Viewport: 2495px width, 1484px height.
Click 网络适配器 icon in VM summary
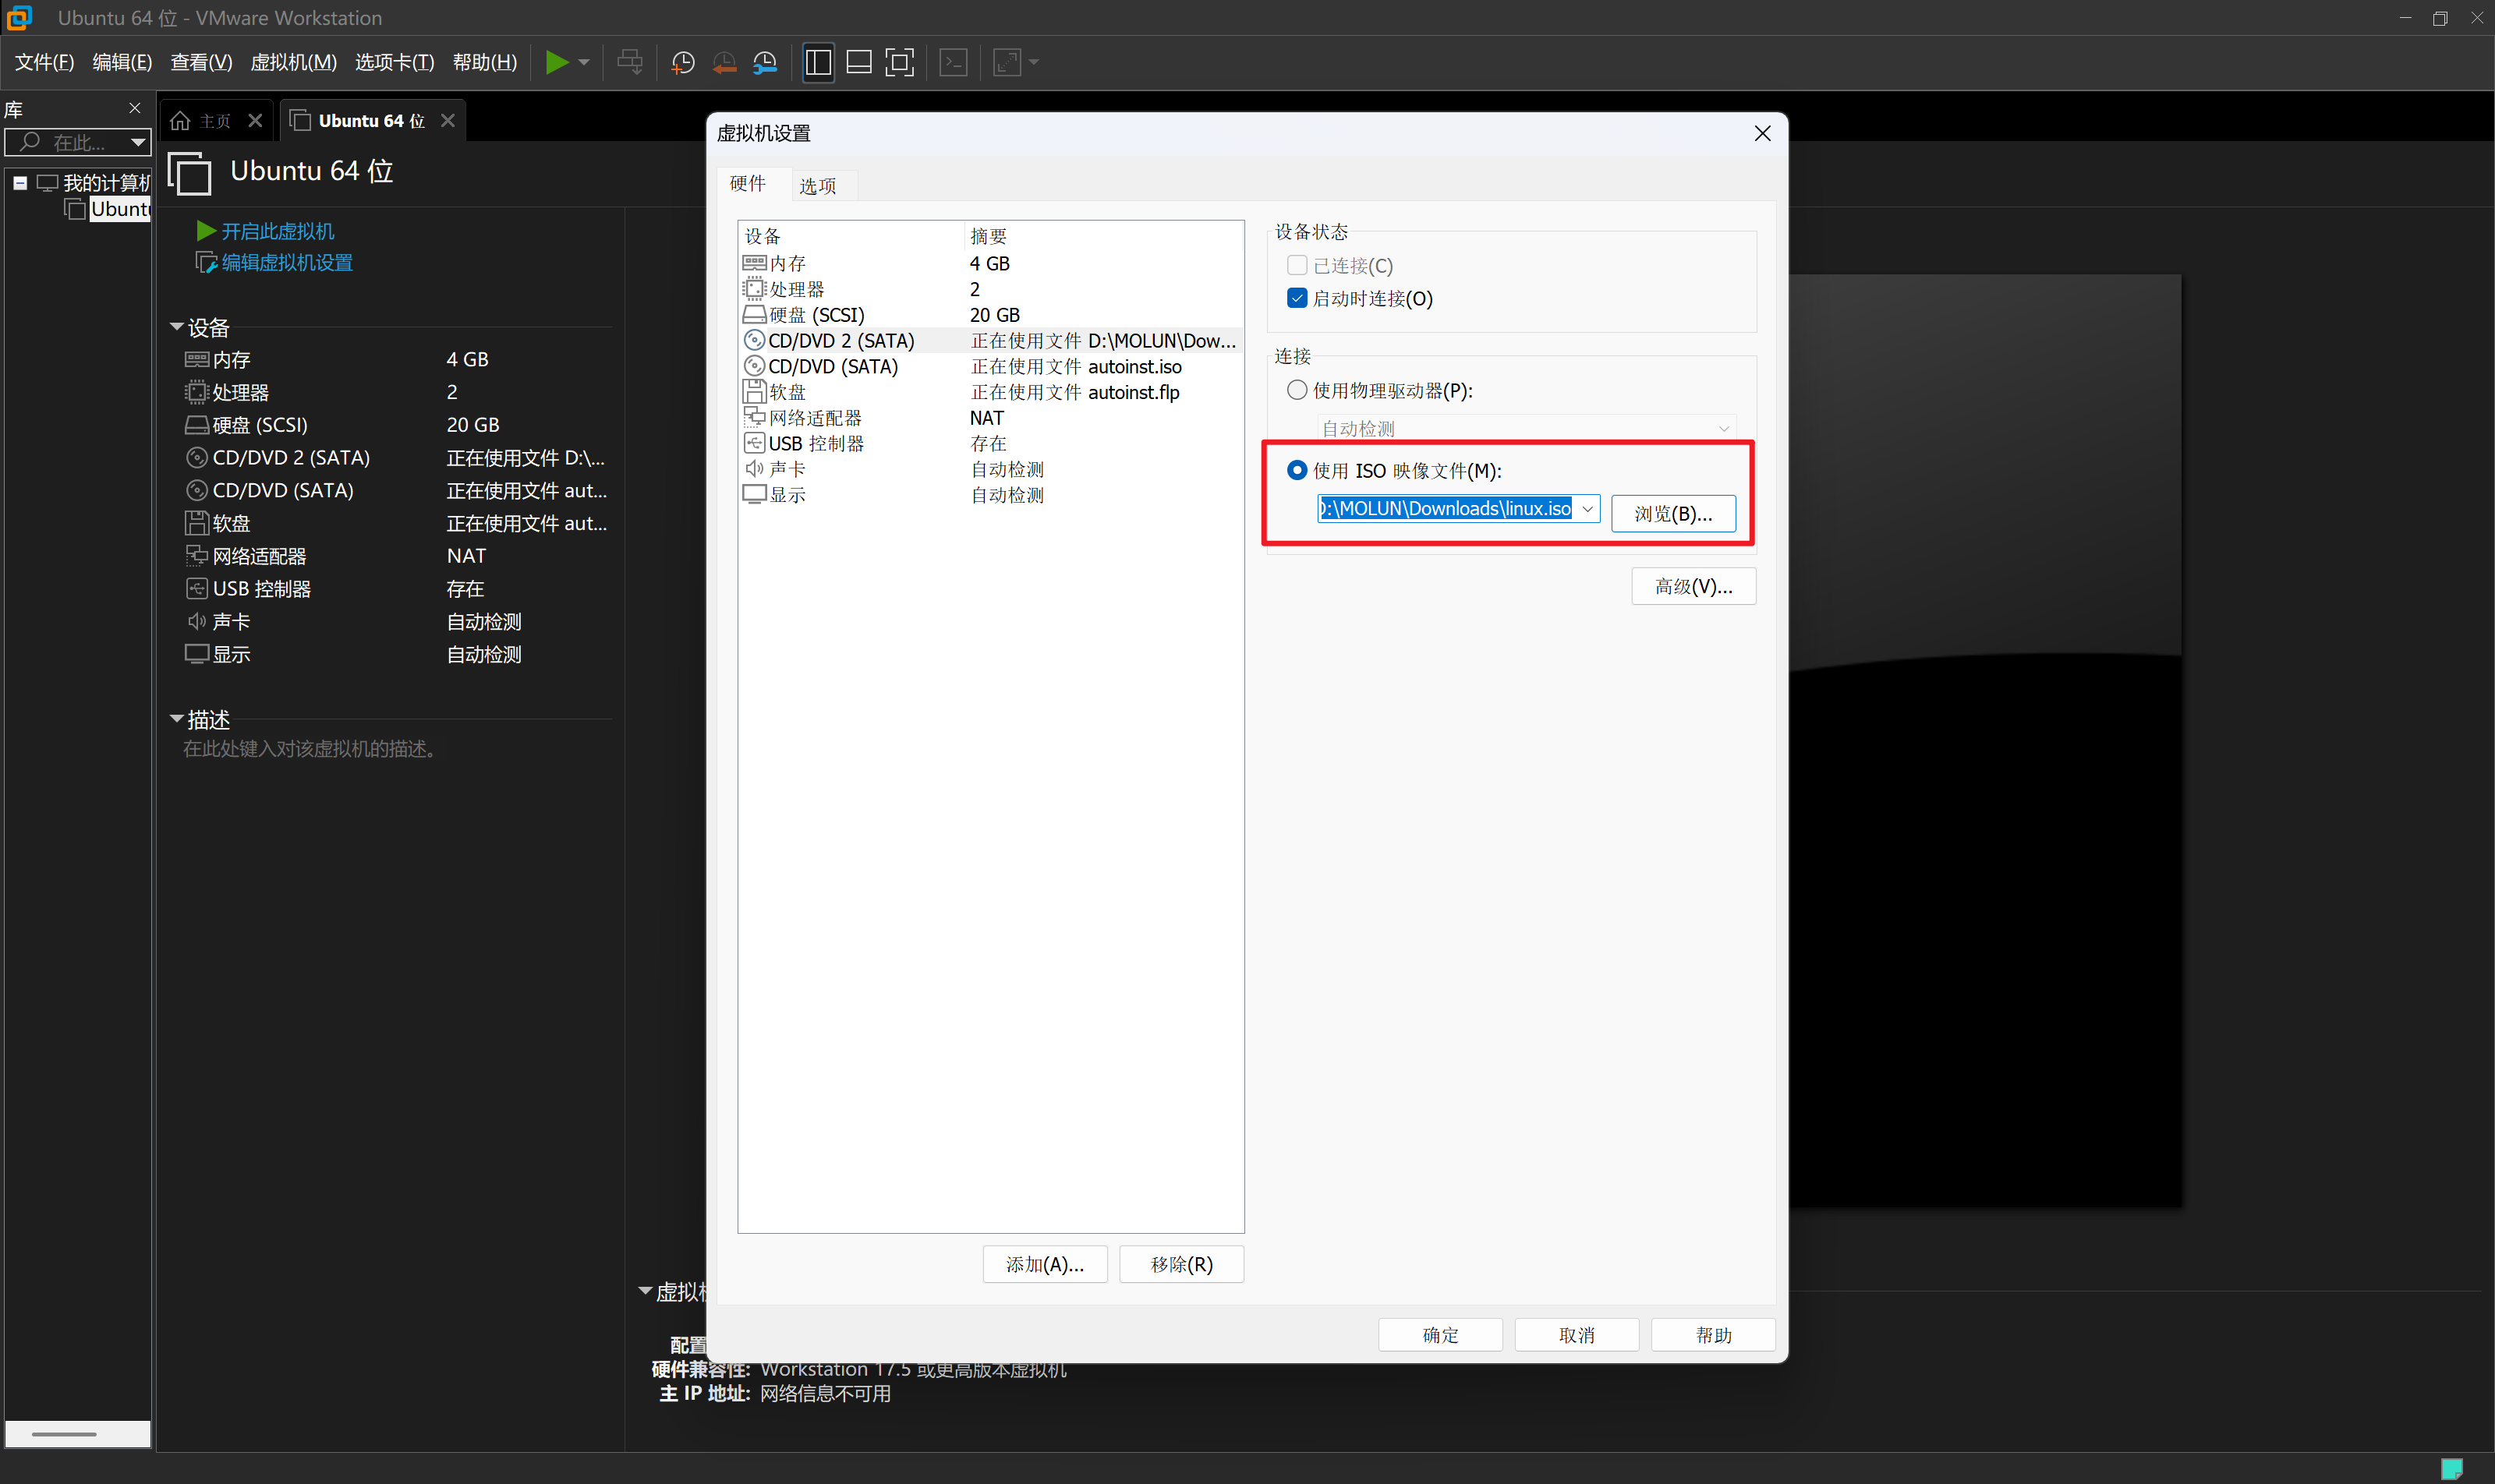196,556
